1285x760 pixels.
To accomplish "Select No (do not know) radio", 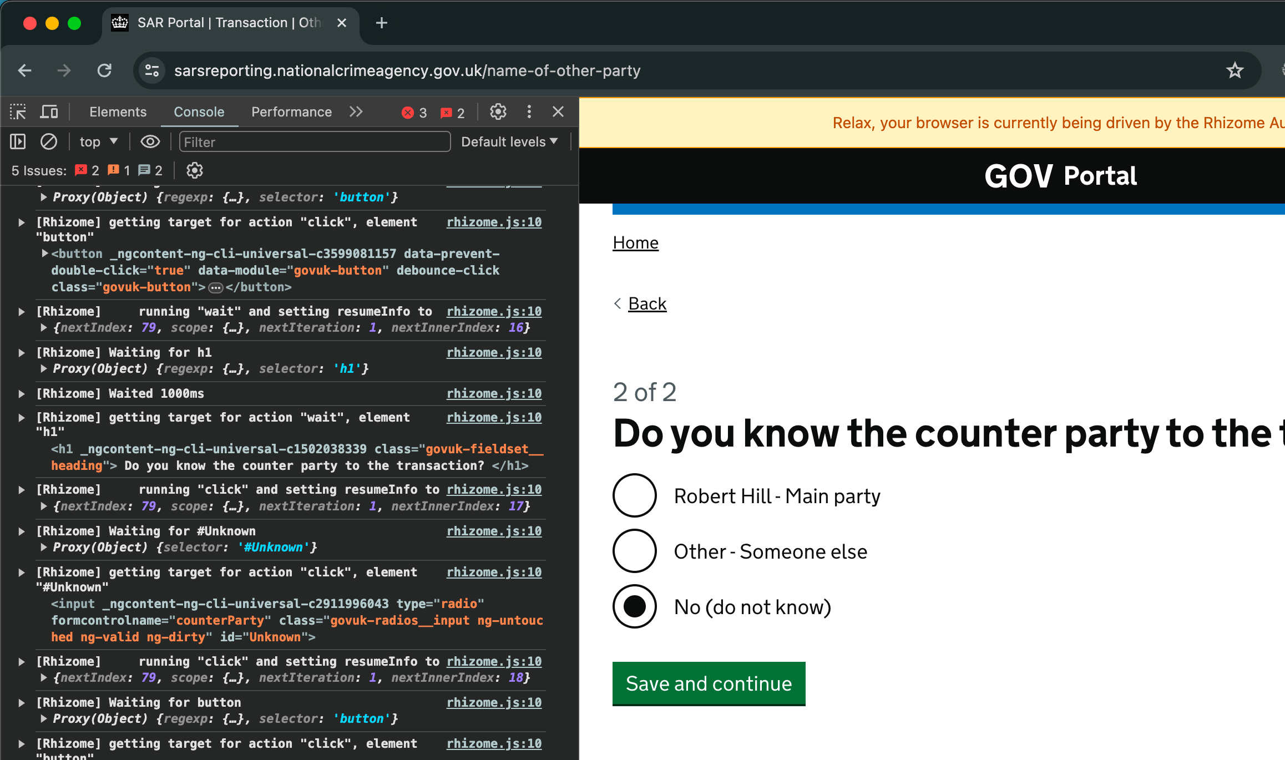I will 635,606.
